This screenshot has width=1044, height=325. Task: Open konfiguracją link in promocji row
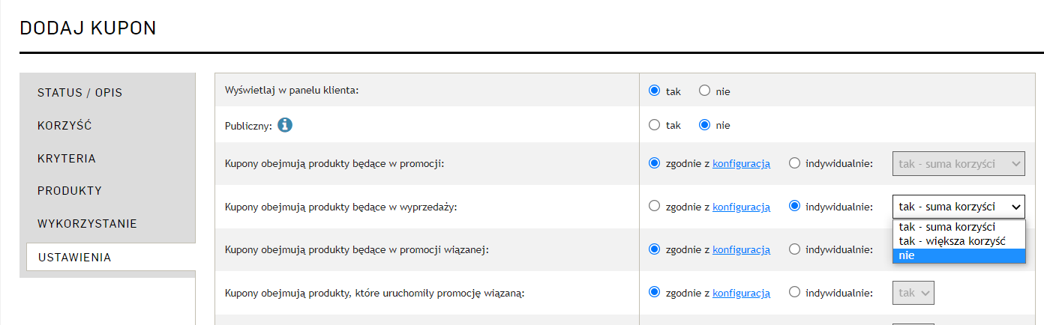pyautogui.click(x=741, y=164)
